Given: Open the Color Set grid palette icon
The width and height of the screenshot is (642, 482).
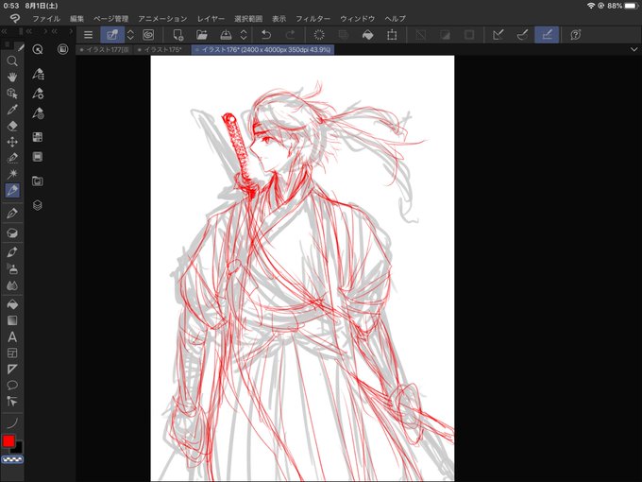Looking at the screenshot, I should (38, 137).
